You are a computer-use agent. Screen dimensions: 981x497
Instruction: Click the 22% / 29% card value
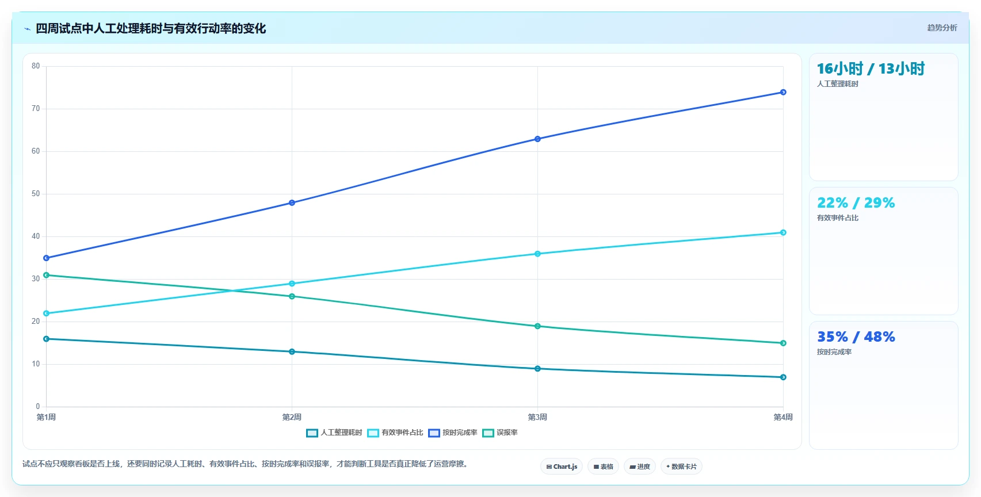[856, 202]
